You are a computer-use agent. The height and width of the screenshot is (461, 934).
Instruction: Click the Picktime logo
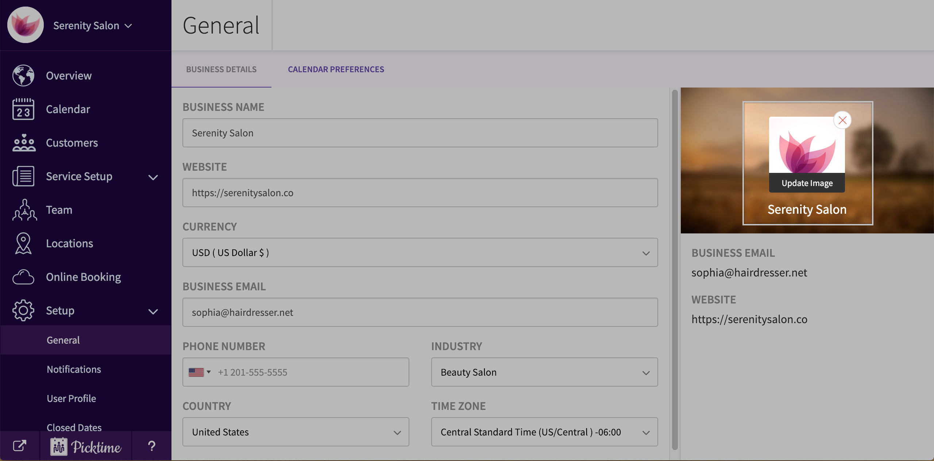[86, 446]
